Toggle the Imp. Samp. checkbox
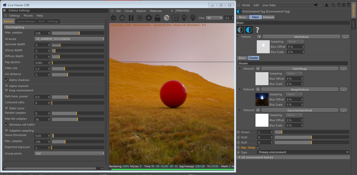Image resolution: width=357 pixels, height=175 pixels. 258,147
